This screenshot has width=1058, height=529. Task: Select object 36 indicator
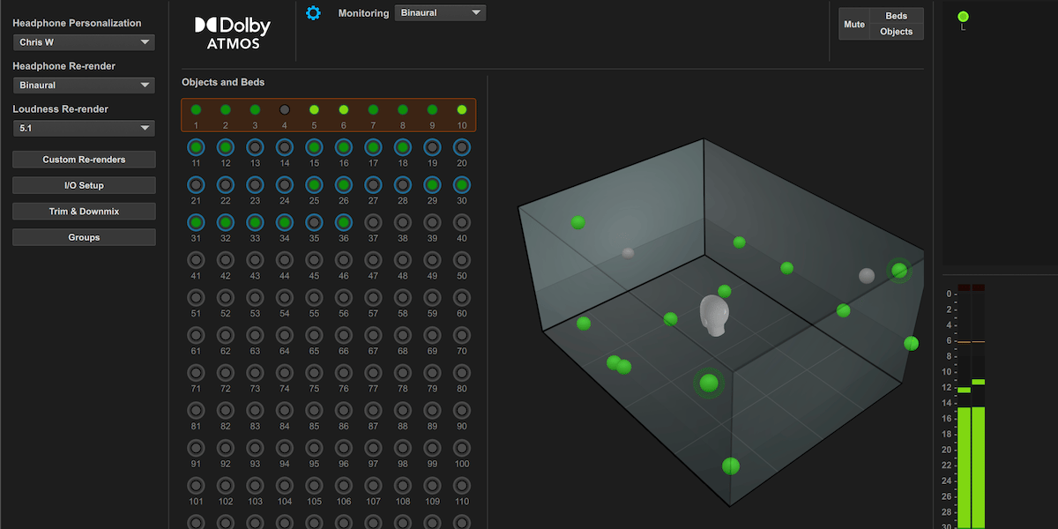click(x=344, y=223)
